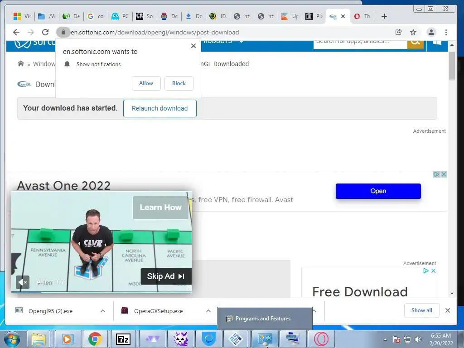
Task: Allow notifications from en.softonic.com
Action: [146, 83]
